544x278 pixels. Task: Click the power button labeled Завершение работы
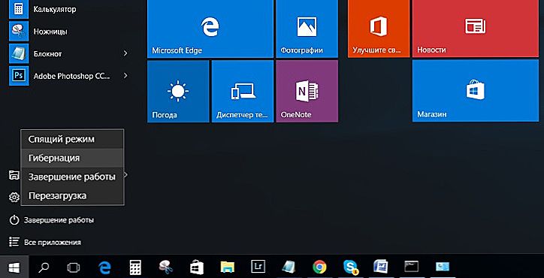[x=51, y=220]
